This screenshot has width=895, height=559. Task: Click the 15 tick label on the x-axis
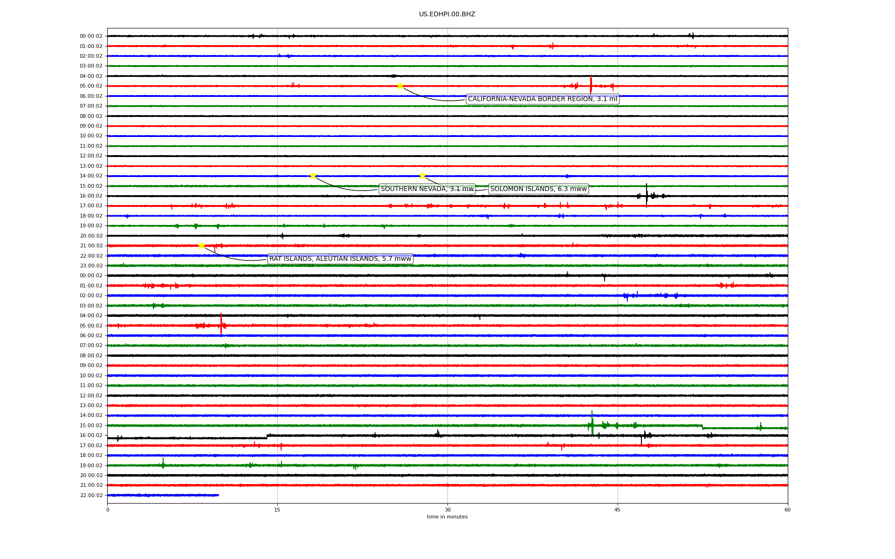[277, 510]
